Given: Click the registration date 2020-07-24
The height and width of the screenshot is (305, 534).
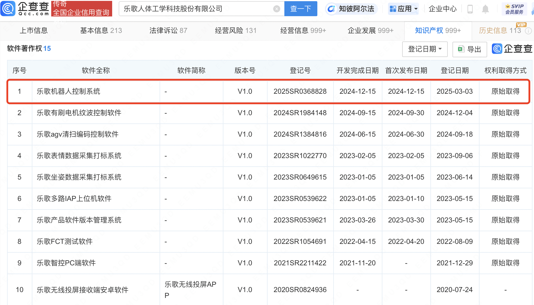Looking at the screenshot, I should tap(455, 290).
